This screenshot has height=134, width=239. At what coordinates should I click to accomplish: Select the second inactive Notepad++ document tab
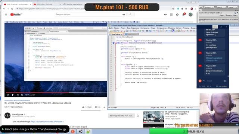[x=132, y=34]
